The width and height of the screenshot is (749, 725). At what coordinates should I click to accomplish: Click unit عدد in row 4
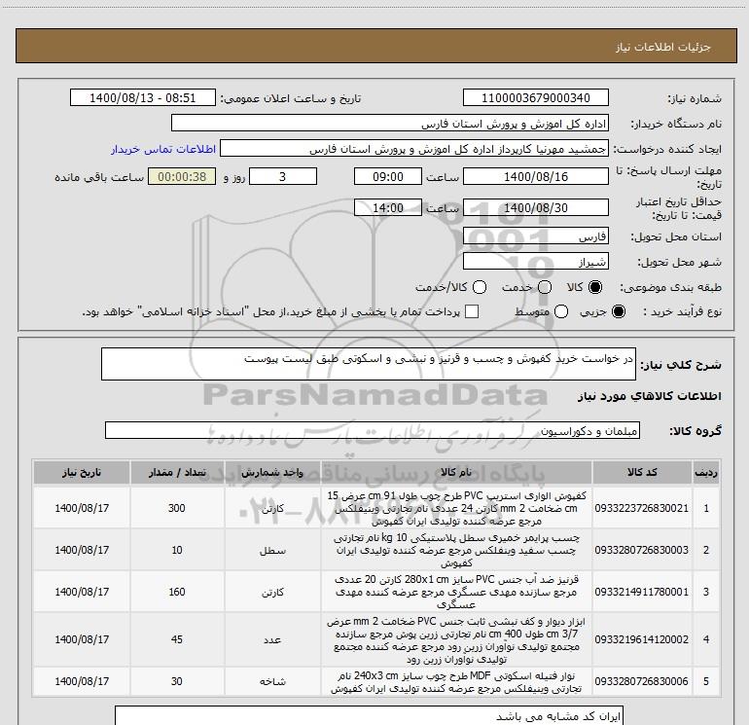pyautogui.click(x=272, y=640)
